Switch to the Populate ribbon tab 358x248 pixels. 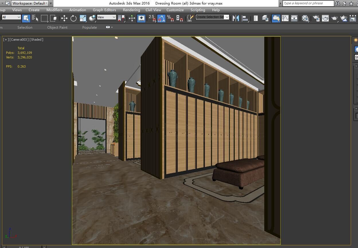(89, 27)
